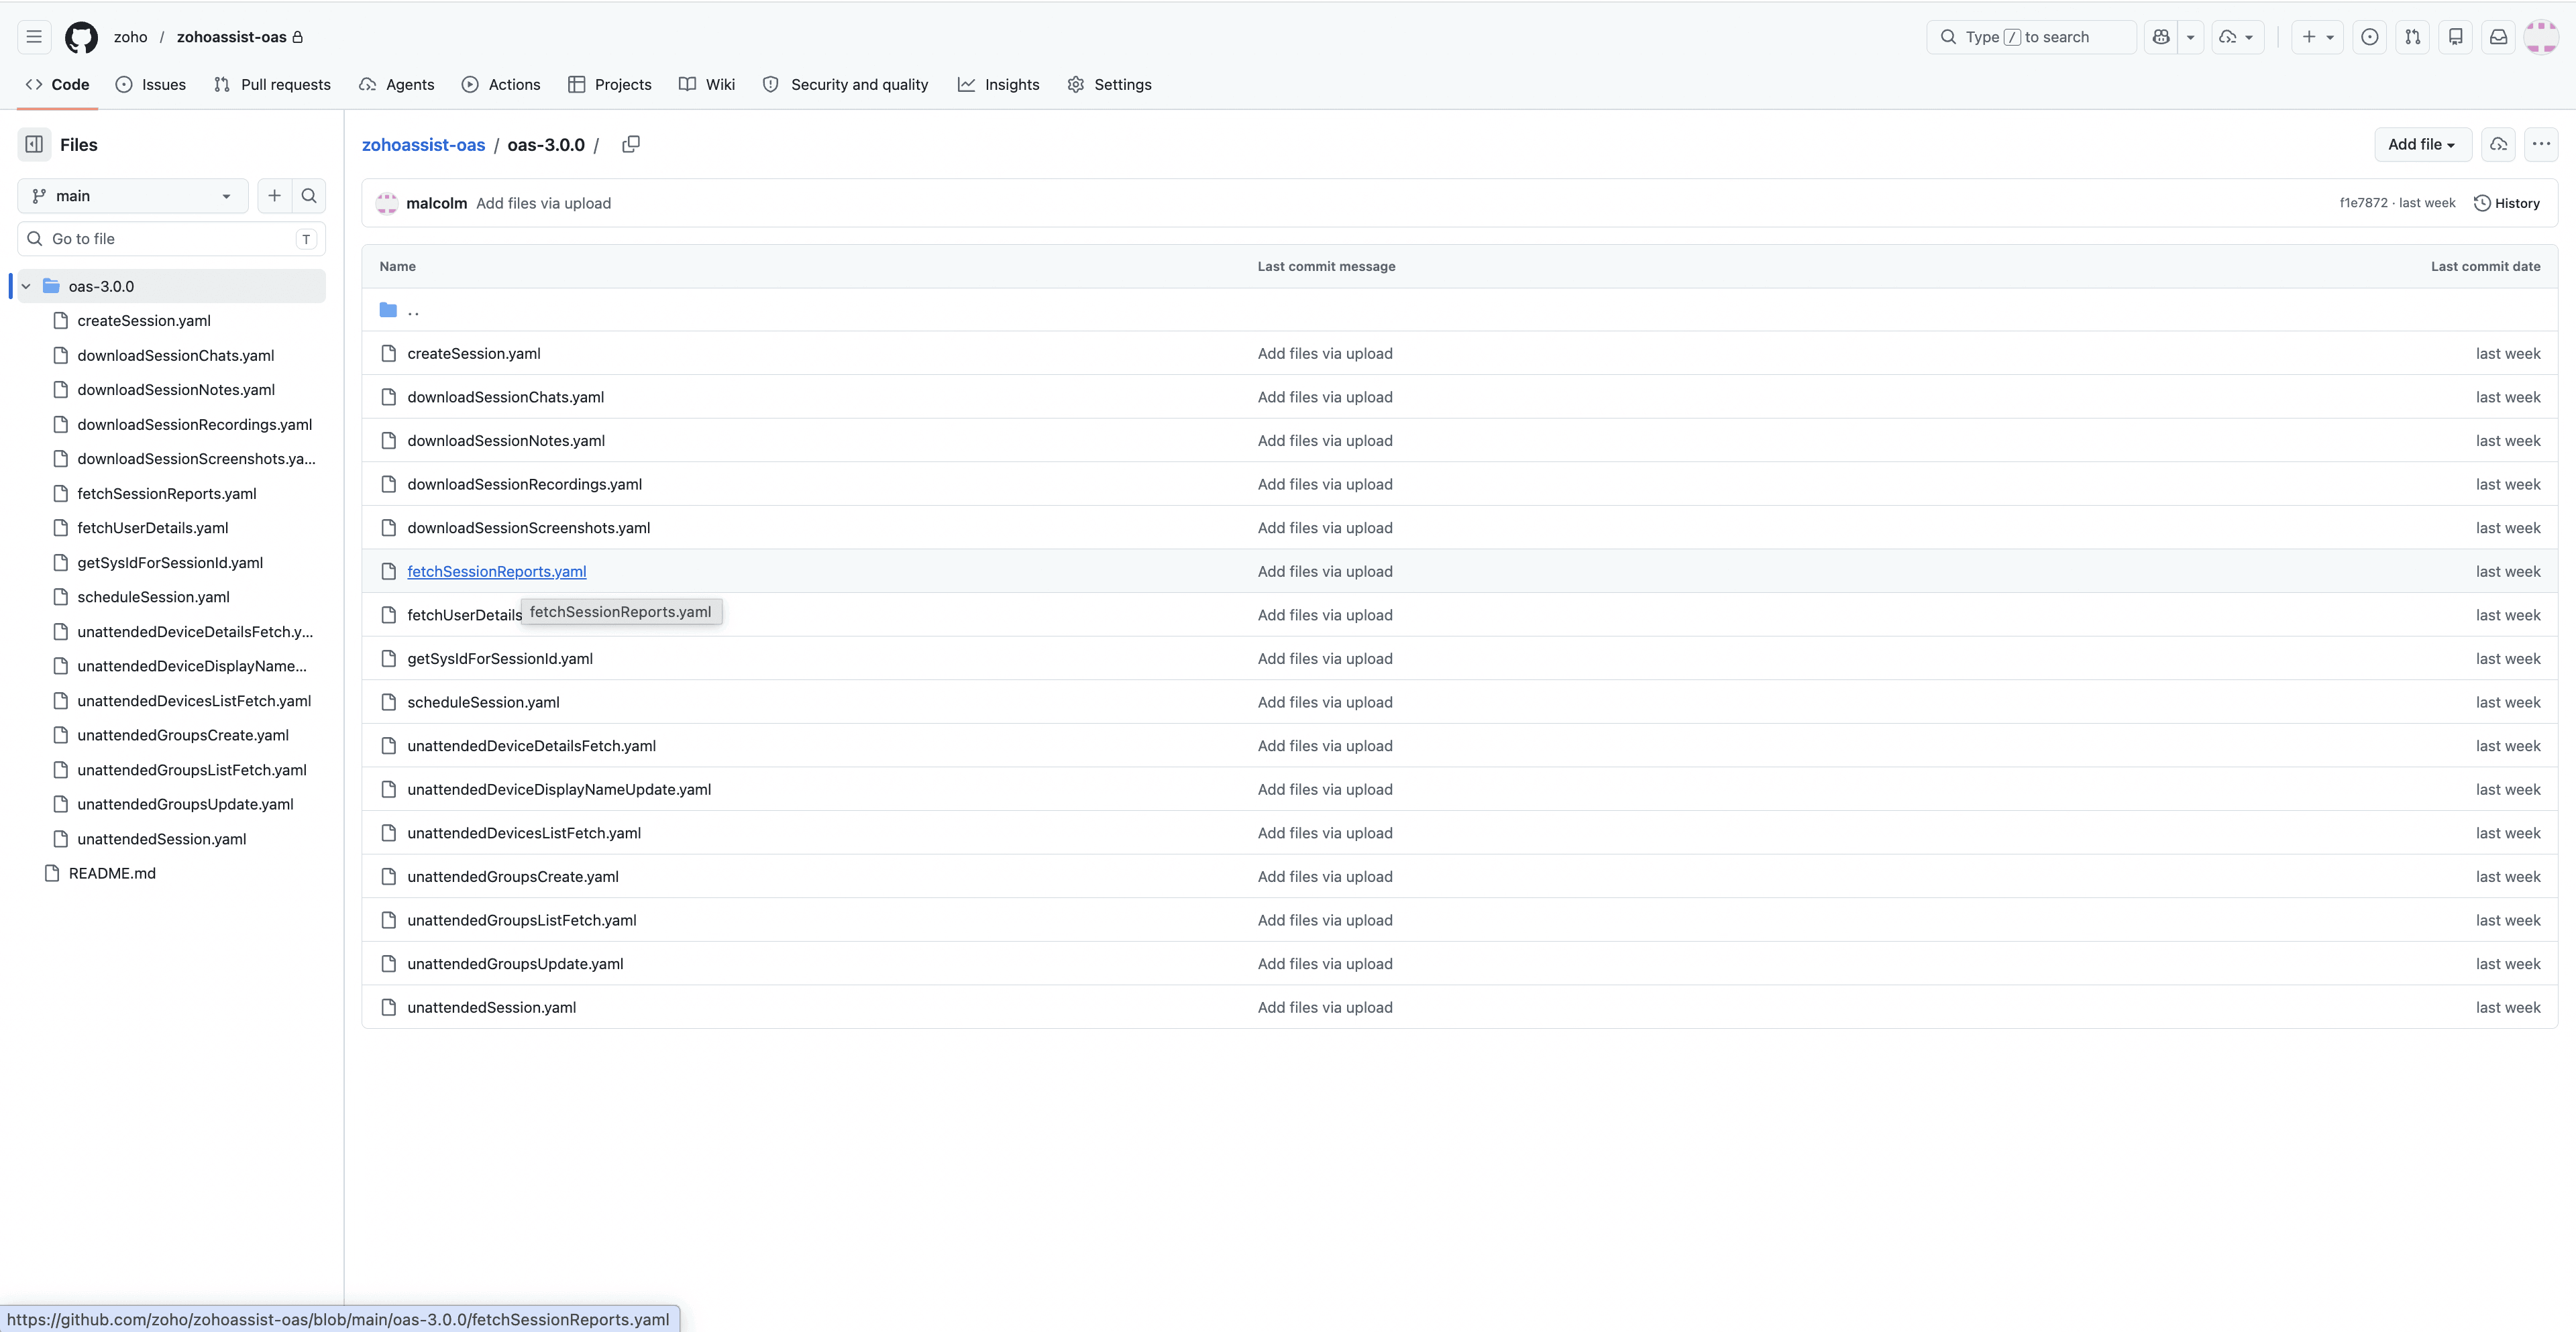
Task: Open unattendedDeviceDisplayNameUpdate.yaml in file table
Action: coord(559,790)
